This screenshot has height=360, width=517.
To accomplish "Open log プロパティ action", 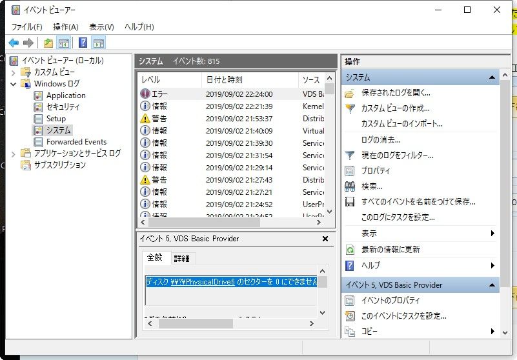I will [x=376, y=170].
